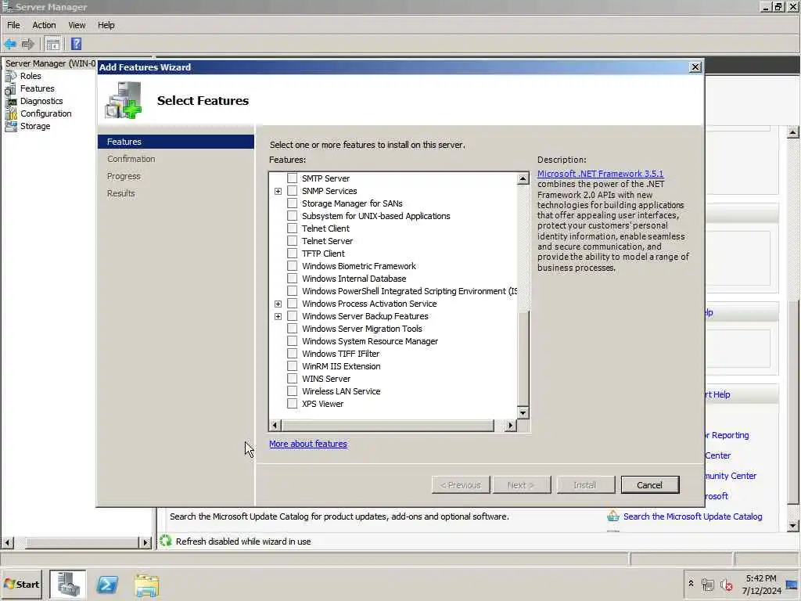Check the SNMP Services checkbox
Screen dimensions: 801x601
coord(293,191)
